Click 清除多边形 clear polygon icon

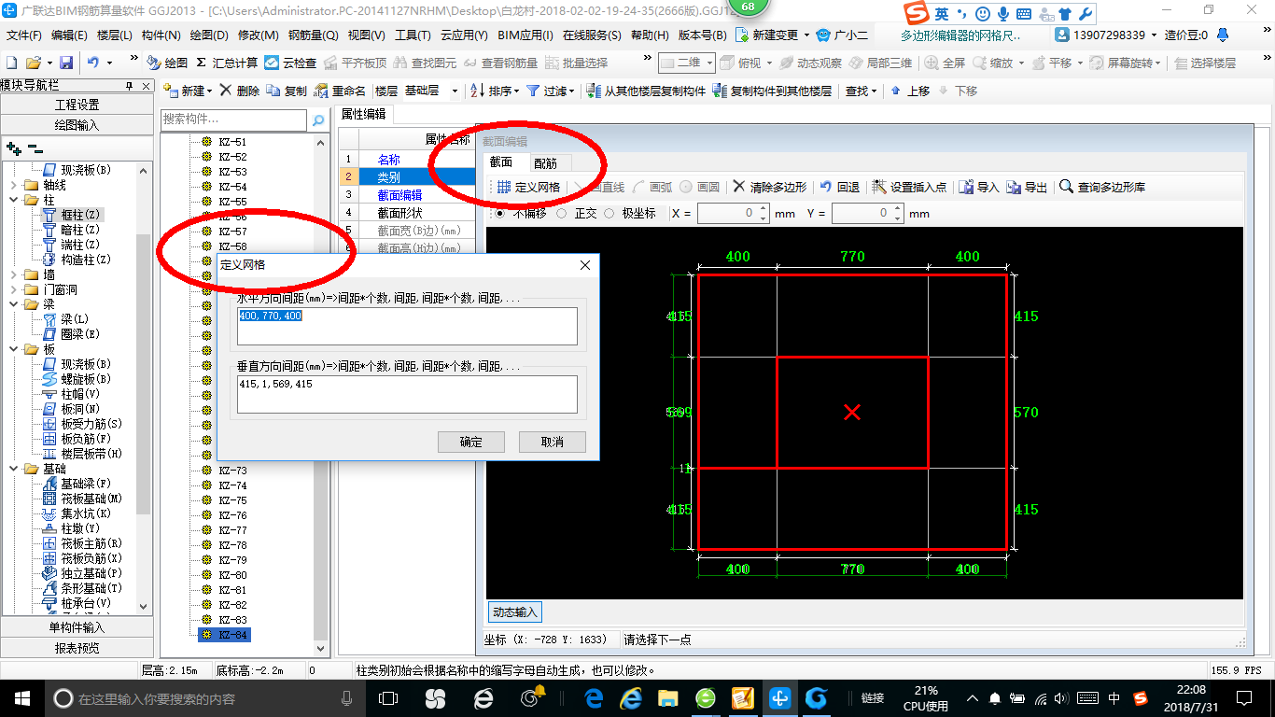coord(739,187)
